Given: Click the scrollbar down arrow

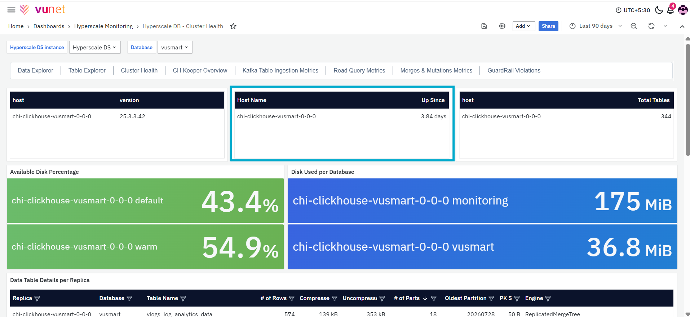Looking at the screenshot, I should point(688,314).
